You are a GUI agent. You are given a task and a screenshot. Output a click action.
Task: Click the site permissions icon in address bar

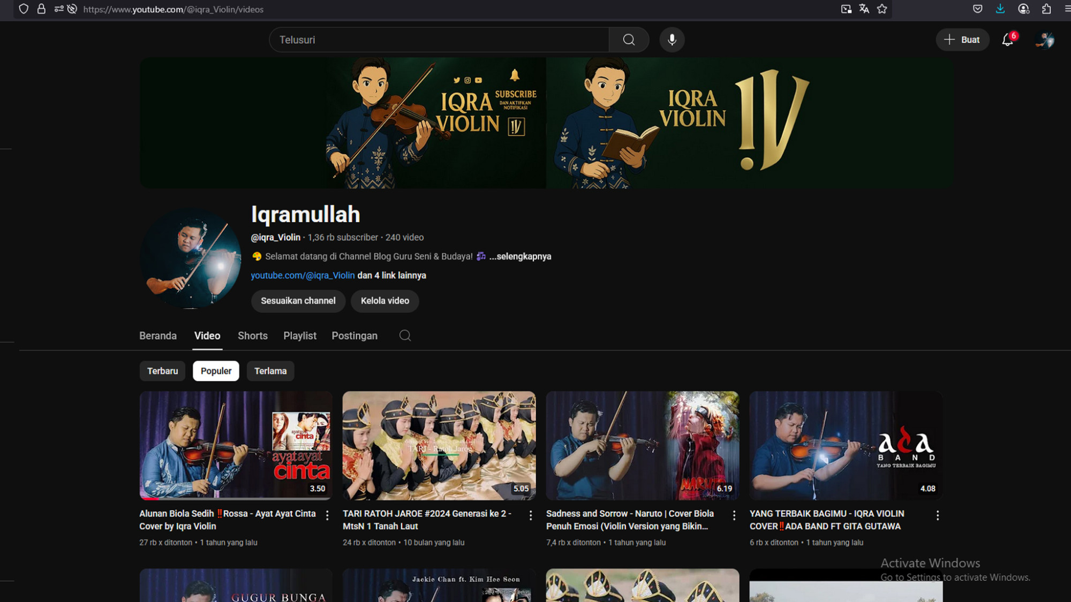coord(58,9)
